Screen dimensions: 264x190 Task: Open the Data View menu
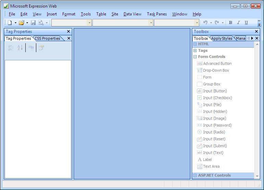click(x=133, y=14)
